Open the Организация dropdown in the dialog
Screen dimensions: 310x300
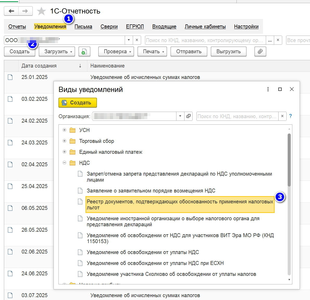click(x=180, y=116)
